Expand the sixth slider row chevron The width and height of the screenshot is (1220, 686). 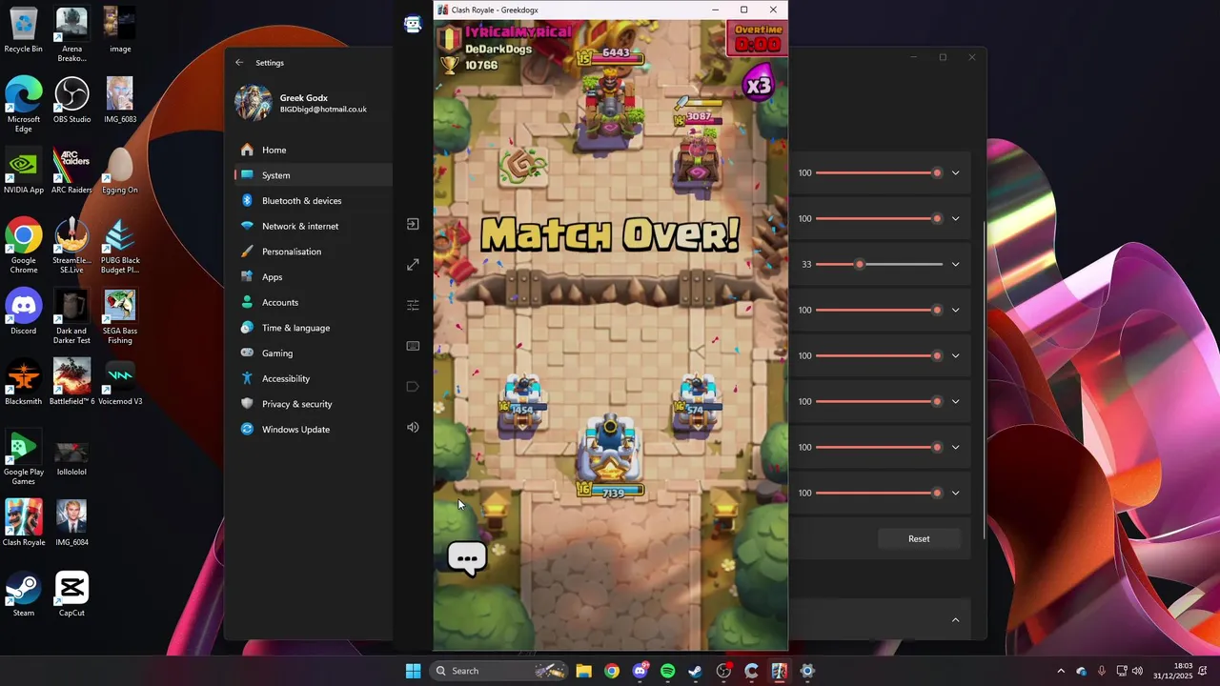(955, 401)
